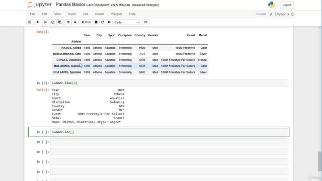Open the Cell menu

86,14
